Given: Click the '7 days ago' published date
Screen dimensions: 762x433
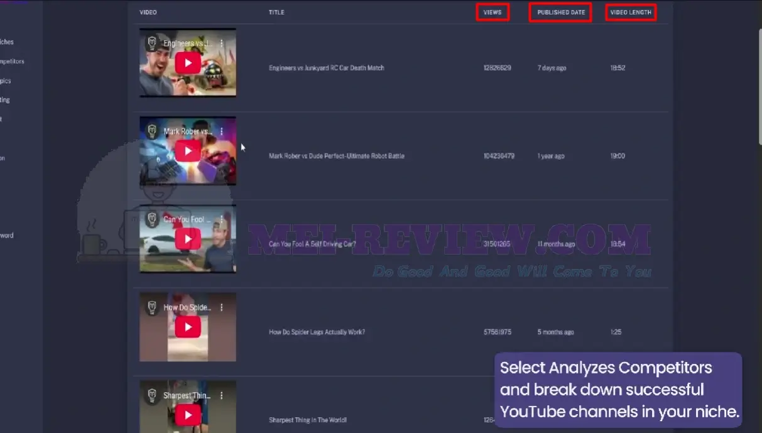Looking at the screenshot, I should (552, 68).
